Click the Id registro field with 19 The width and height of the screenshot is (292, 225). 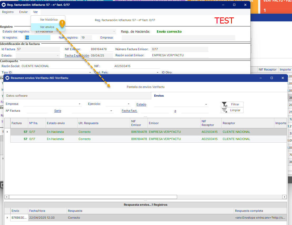(37, 38)
